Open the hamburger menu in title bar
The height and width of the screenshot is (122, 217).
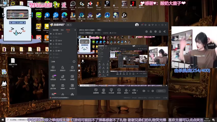click(x=156, y=25)
